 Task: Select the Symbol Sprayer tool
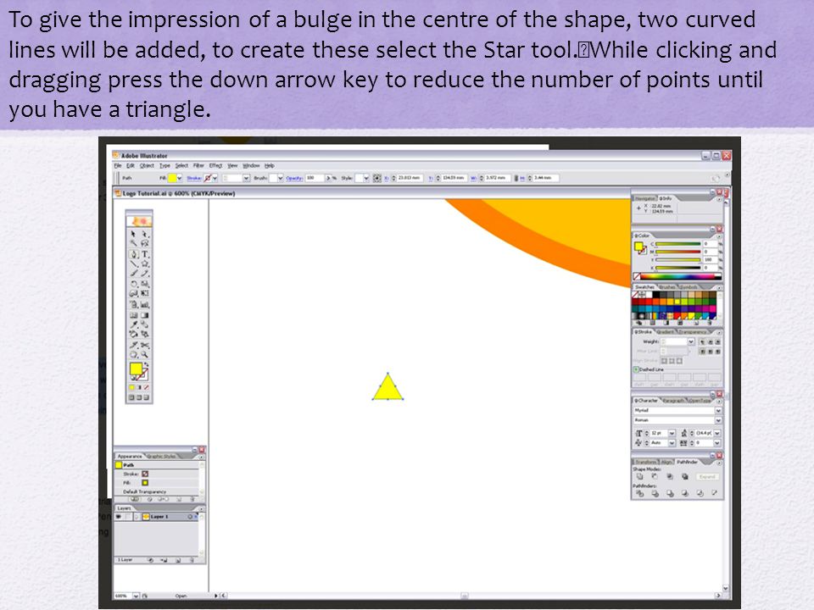point(133,305)
